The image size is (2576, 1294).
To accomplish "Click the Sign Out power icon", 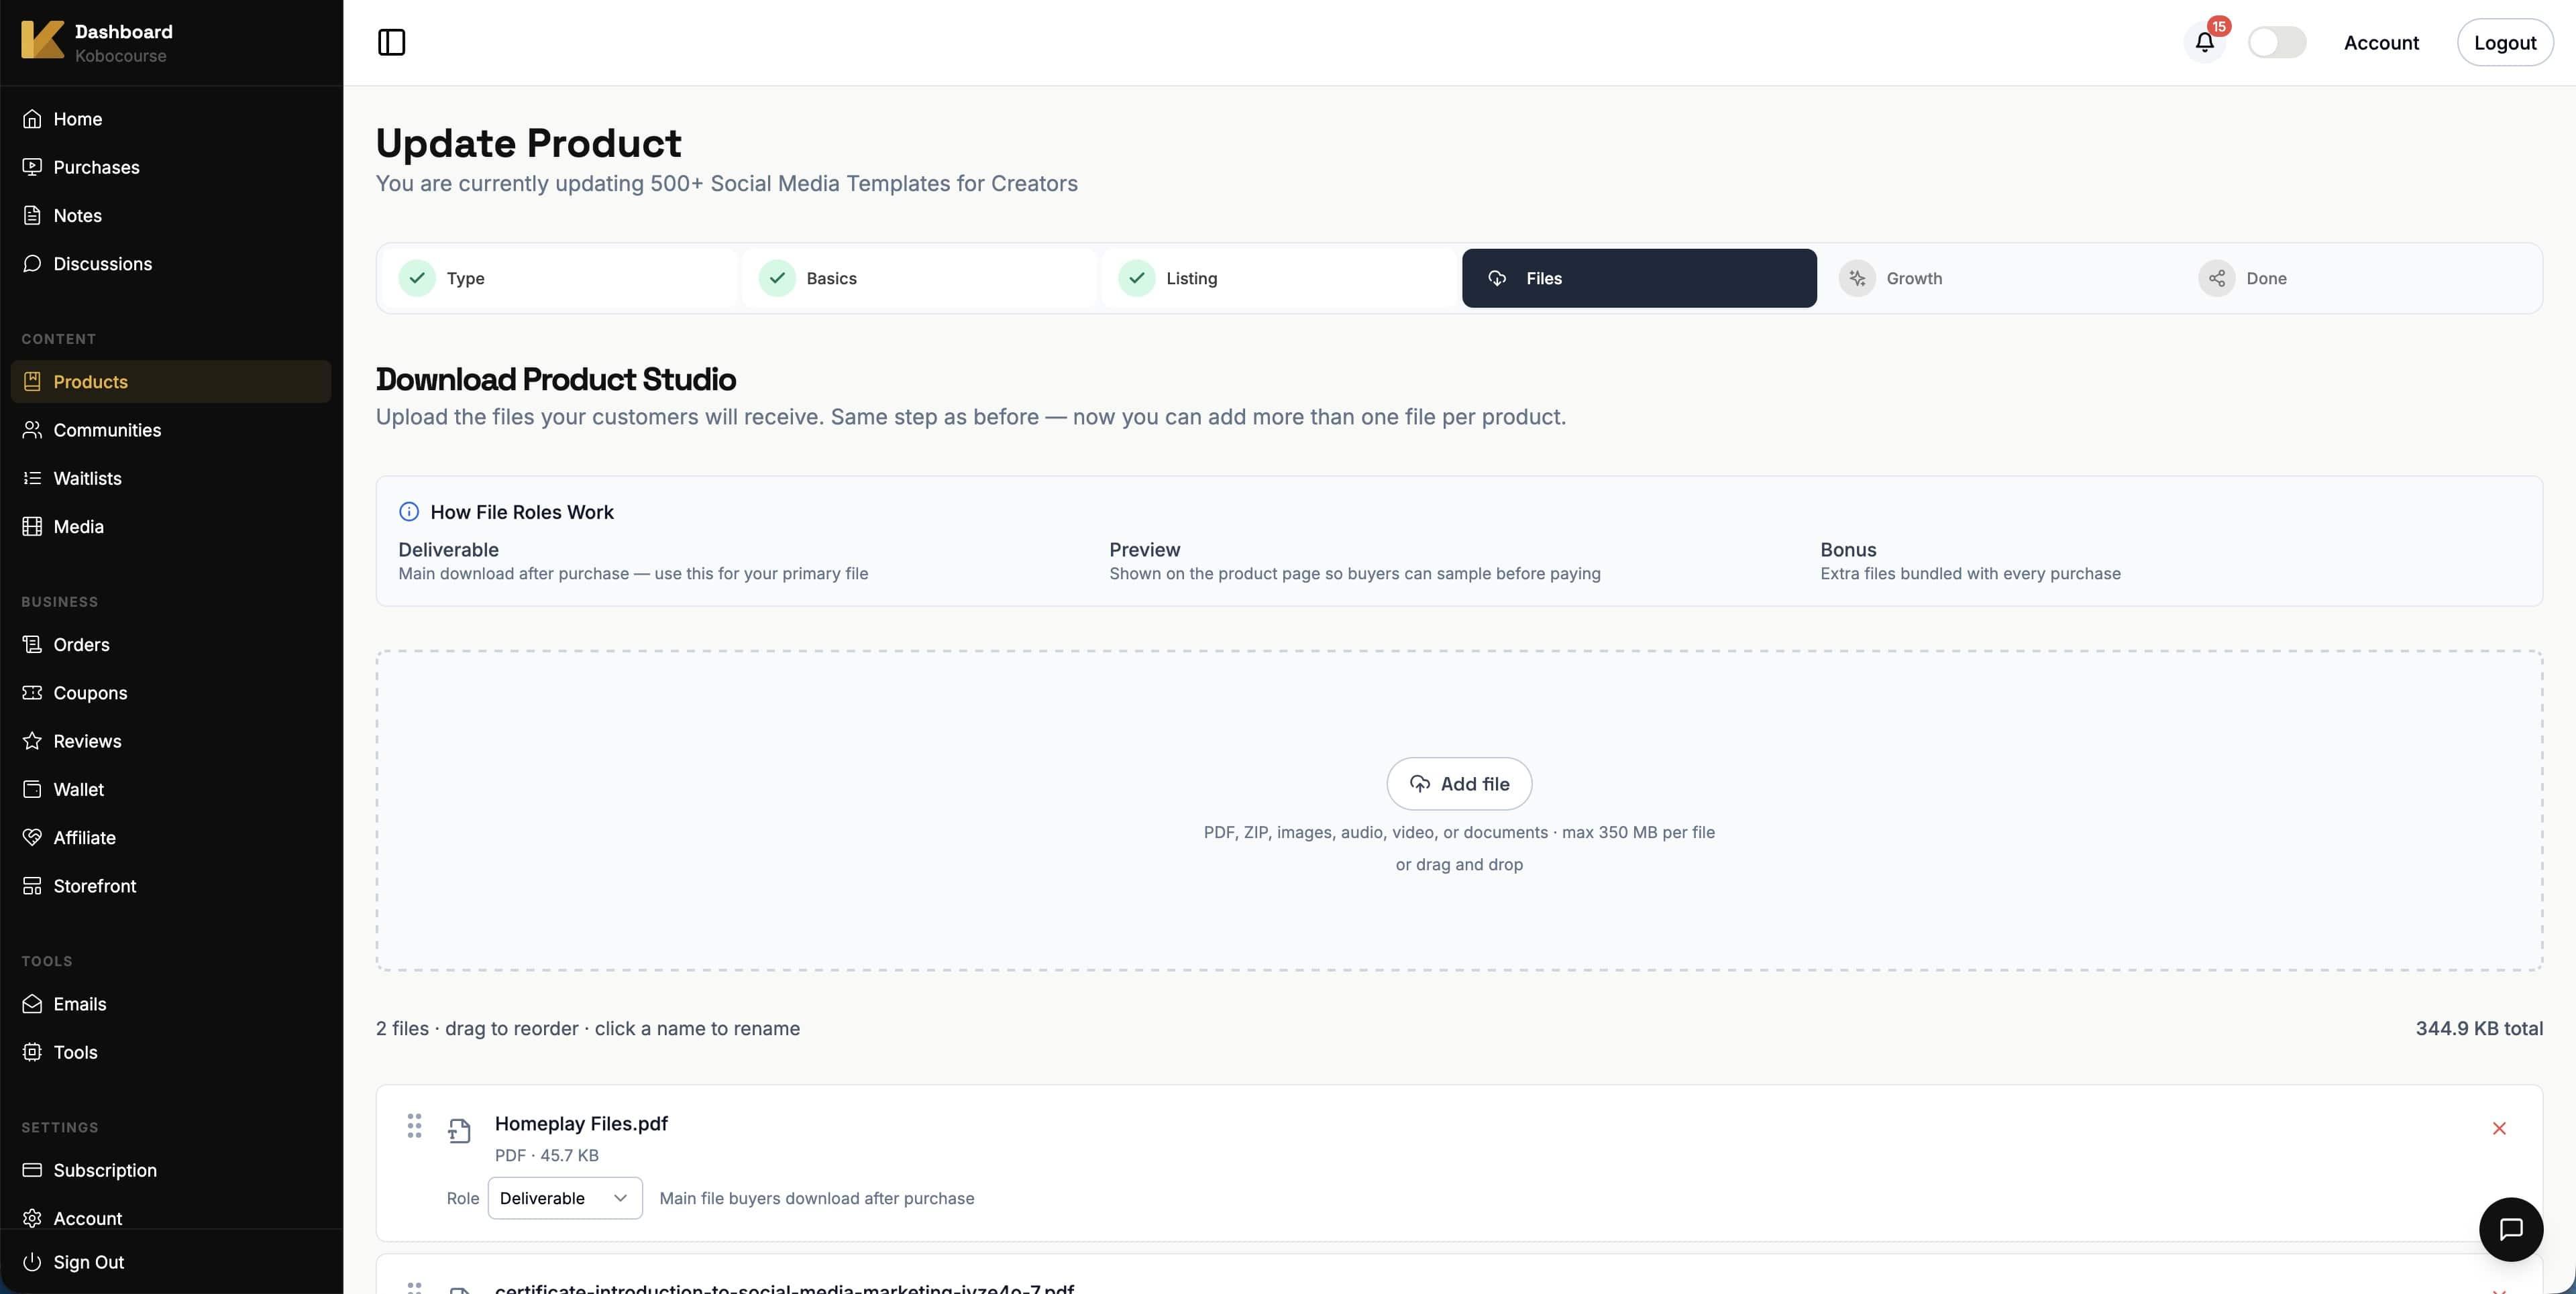I will tap(32, 1262).
